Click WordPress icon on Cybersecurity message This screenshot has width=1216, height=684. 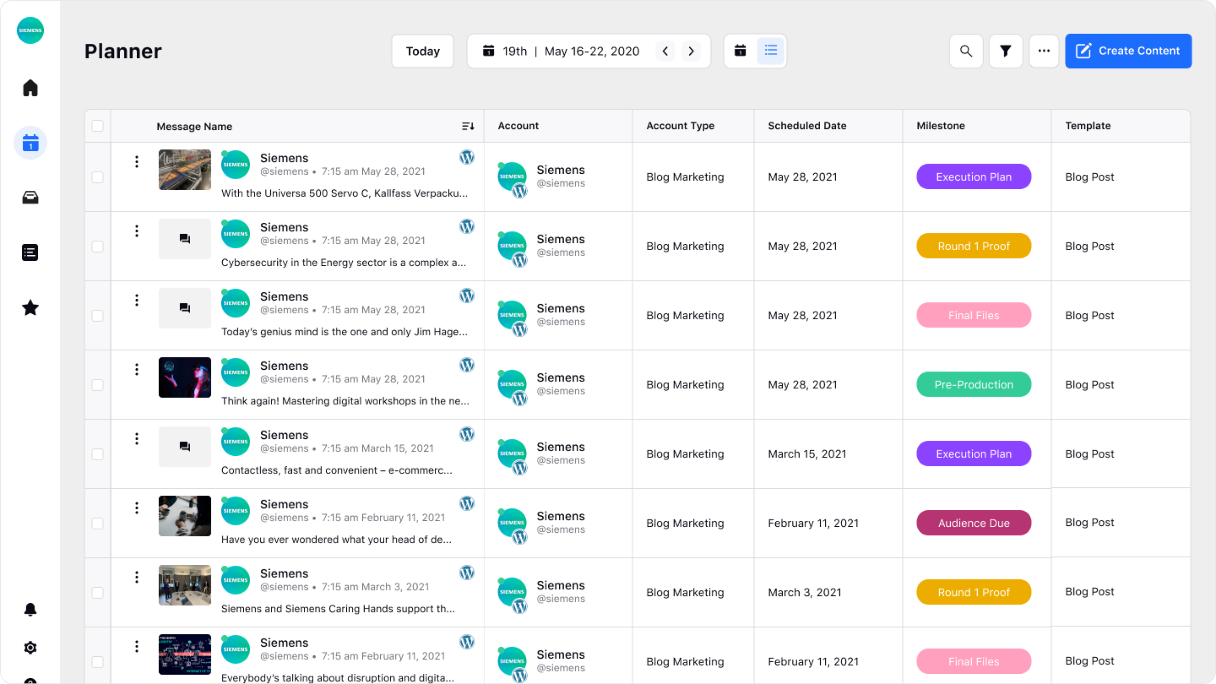pyautogui.click(x=467, y=226)
